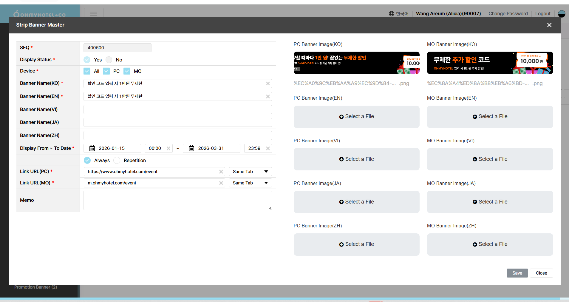Image resolution: width=569 pixels, height=302 pixels.
Task: Click the theme toggle icon near Logout
Action: pos(562,14)
